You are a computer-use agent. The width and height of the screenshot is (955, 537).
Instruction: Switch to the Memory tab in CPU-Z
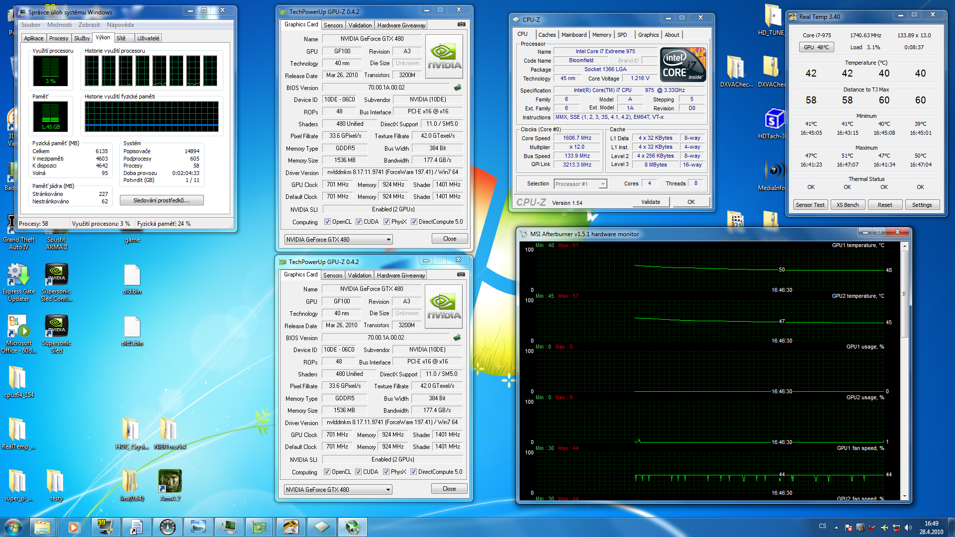point(599,34)
